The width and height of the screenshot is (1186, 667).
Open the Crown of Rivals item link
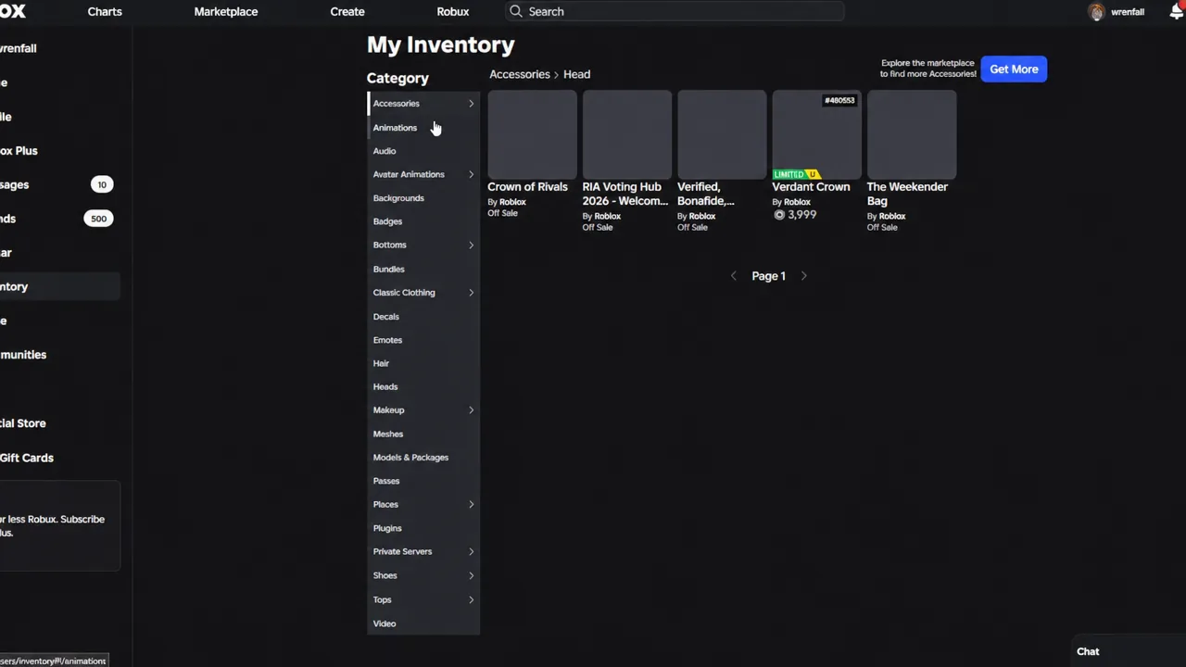(x=527, y=186)
